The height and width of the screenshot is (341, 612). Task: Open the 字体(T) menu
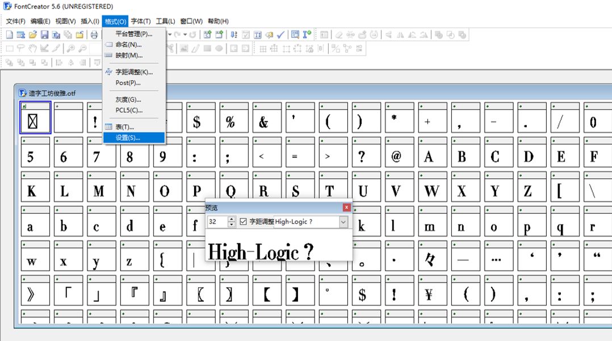[141, 21]
